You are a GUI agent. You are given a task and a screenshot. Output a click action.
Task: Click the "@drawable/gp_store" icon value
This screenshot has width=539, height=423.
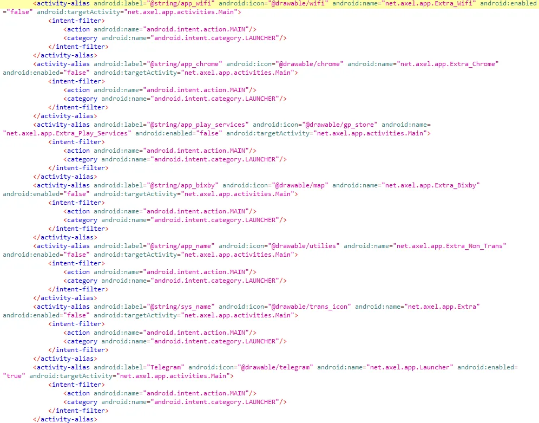(x=340, y=125)
